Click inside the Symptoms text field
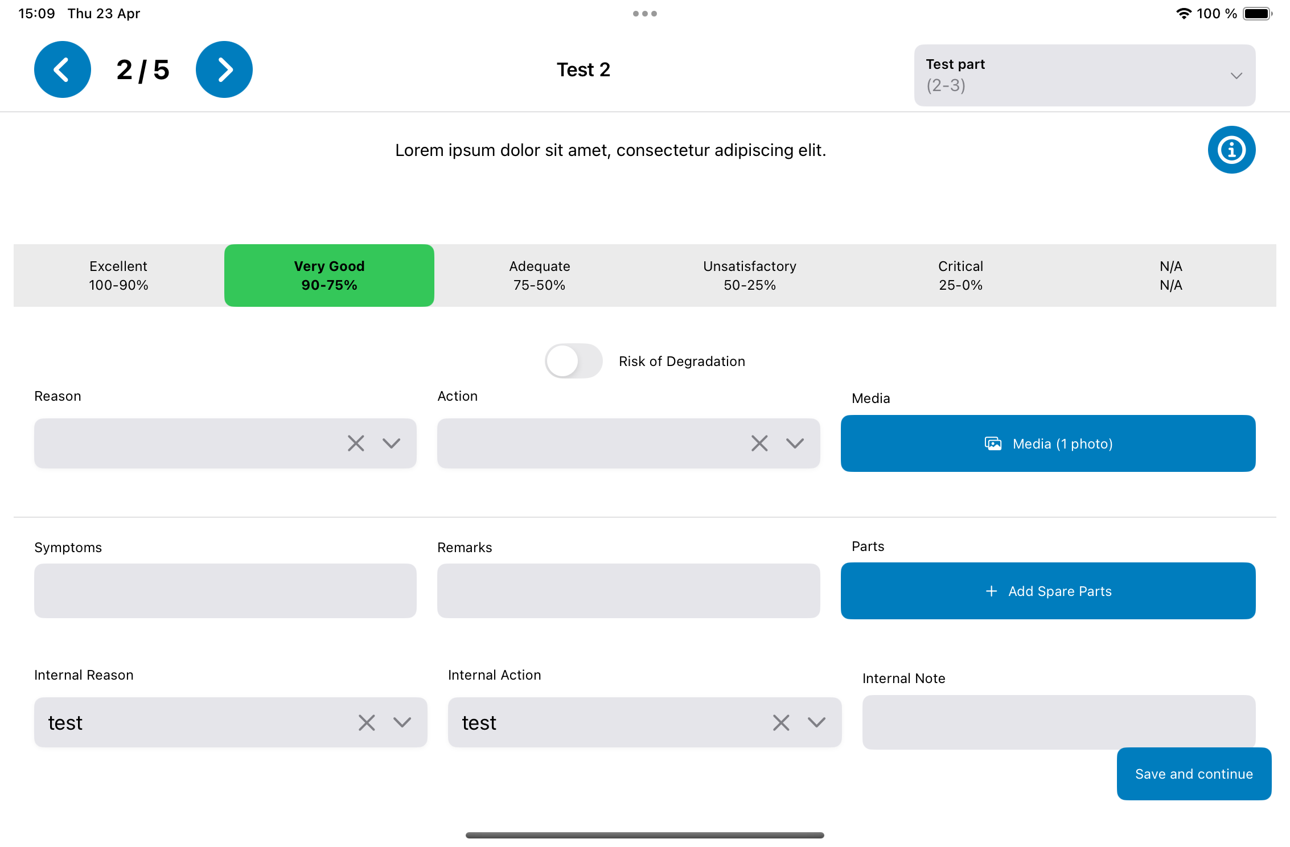The image size is (1290, 847). pos(225,590)
